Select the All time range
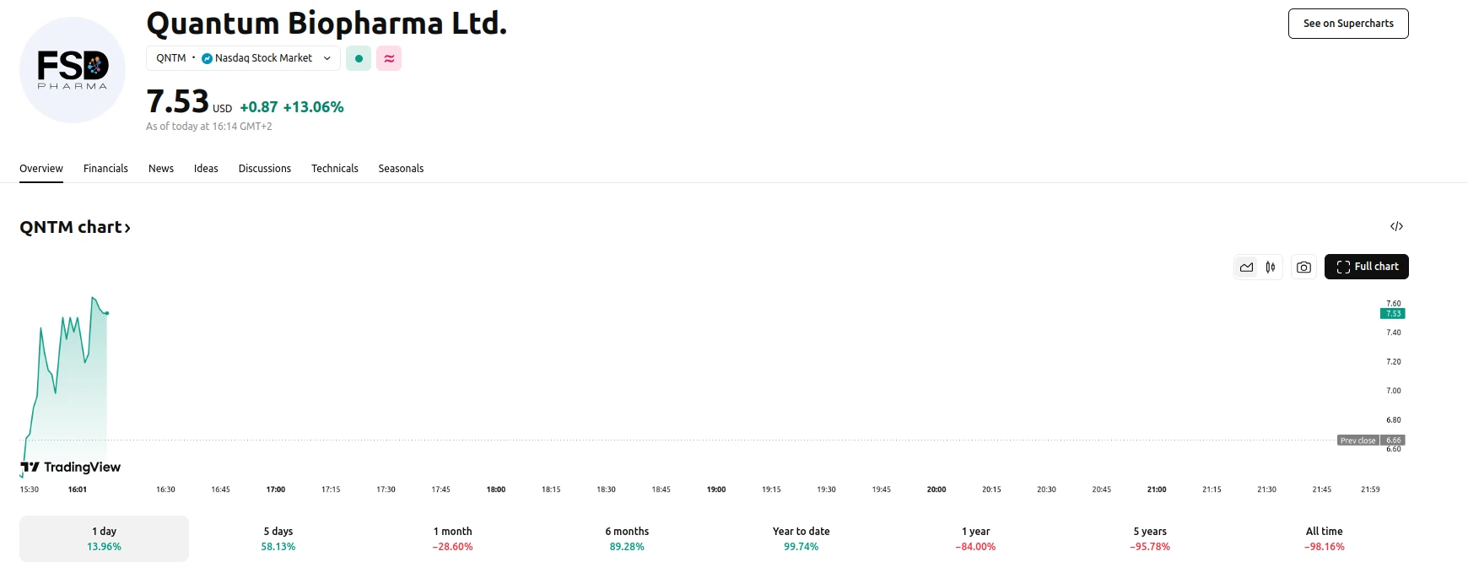1468x573 pixels. coord(1324,538)
